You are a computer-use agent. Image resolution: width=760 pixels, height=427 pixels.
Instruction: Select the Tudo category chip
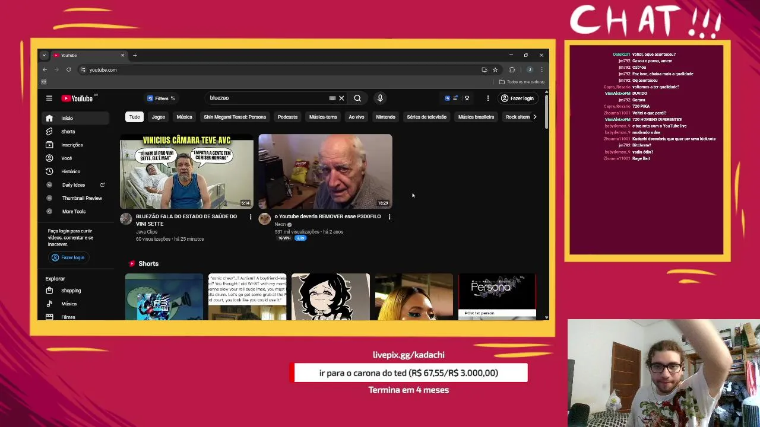pyautogui.click(x=135, y=117)
